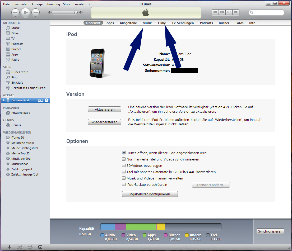Switch to list view mode
The image size is (292, 251).
tap(215, 12)
